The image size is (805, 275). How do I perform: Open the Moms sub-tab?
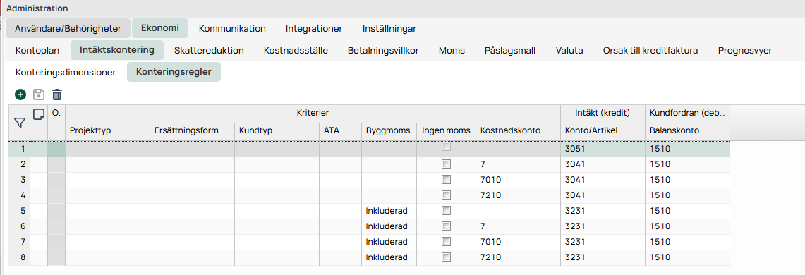[x=452, y=50]
